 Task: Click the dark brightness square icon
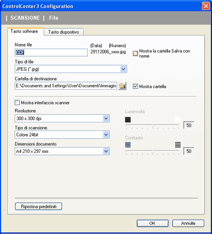128,120
